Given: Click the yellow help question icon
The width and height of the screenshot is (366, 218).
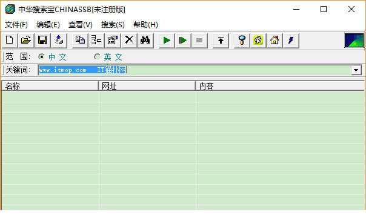Looking at the screenshot, I should (258, 41).
